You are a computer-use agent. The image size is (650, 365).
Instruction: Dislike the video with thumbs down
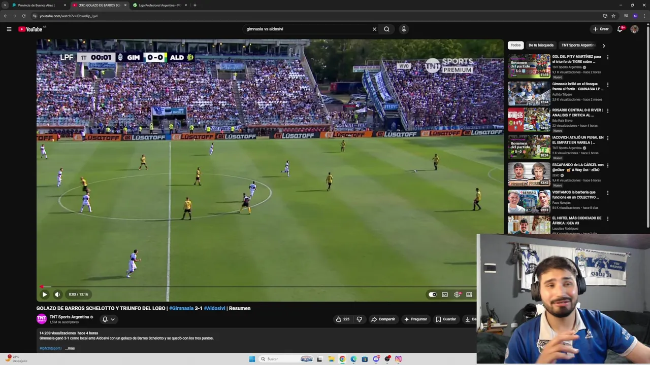[360, 319]
